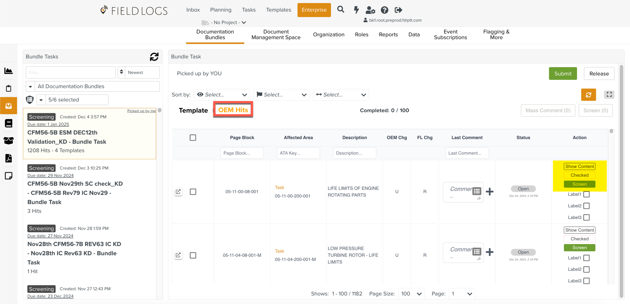Select checkbox for row 05-11-00-08-001
The height and width of the screenshot is (304, 630).
(x=193, y=192)
